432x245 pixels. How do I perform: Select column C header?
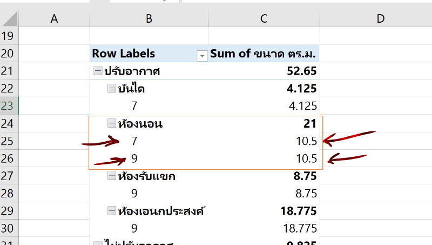pos(264,19)
